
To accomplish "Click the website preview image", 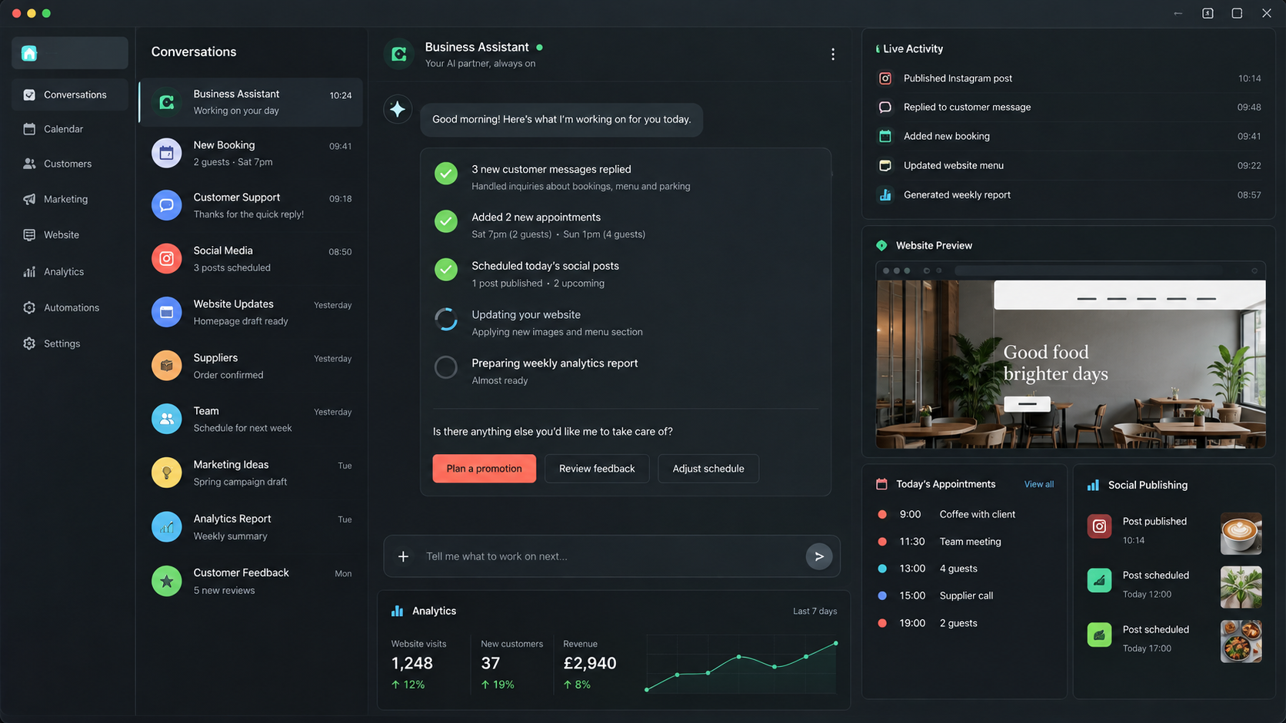I will pyautogui.click(x=1071, y=364).
